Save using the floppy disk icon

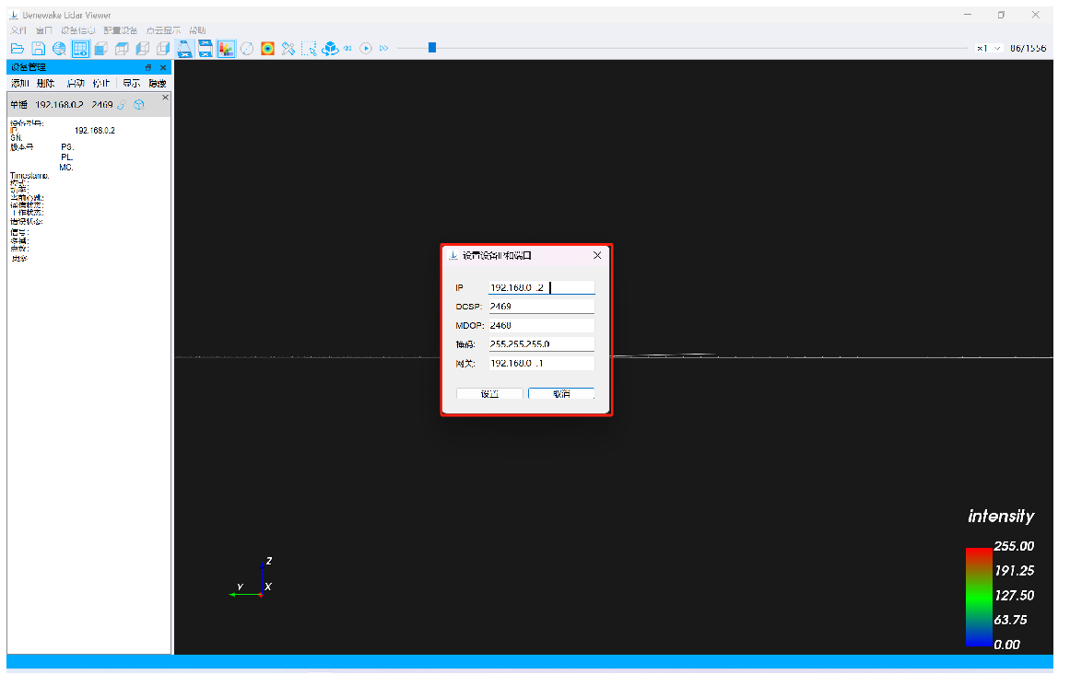click(x=38, y=49)
